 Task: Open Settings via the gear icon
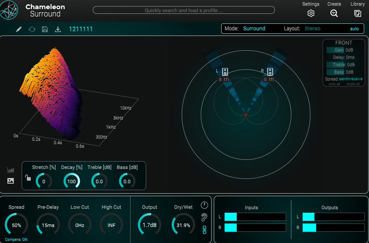click(x=311, y=13)
